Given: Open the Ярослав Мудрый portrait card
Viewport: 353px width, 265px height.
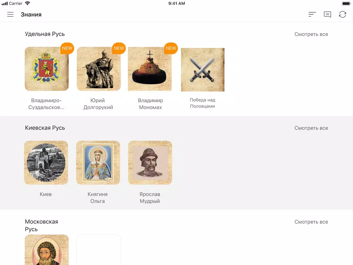Looking at the screenshot, I should [150, 163].
